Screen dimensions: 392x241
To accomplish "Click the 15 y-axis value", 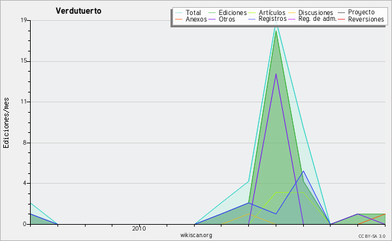I will pyautogui.click(x=24, y=61).
